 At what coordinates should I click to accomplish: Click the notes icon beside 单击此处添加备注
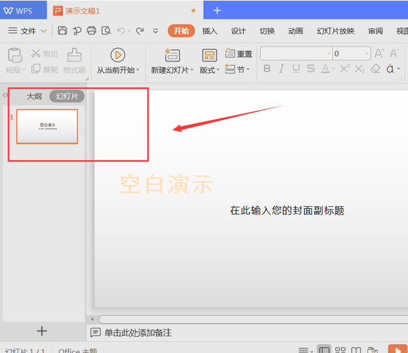pos(95,332)
